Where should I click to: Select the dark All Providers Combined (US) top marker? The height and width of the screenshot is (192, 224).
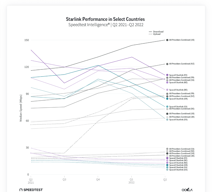click(167, 40)
